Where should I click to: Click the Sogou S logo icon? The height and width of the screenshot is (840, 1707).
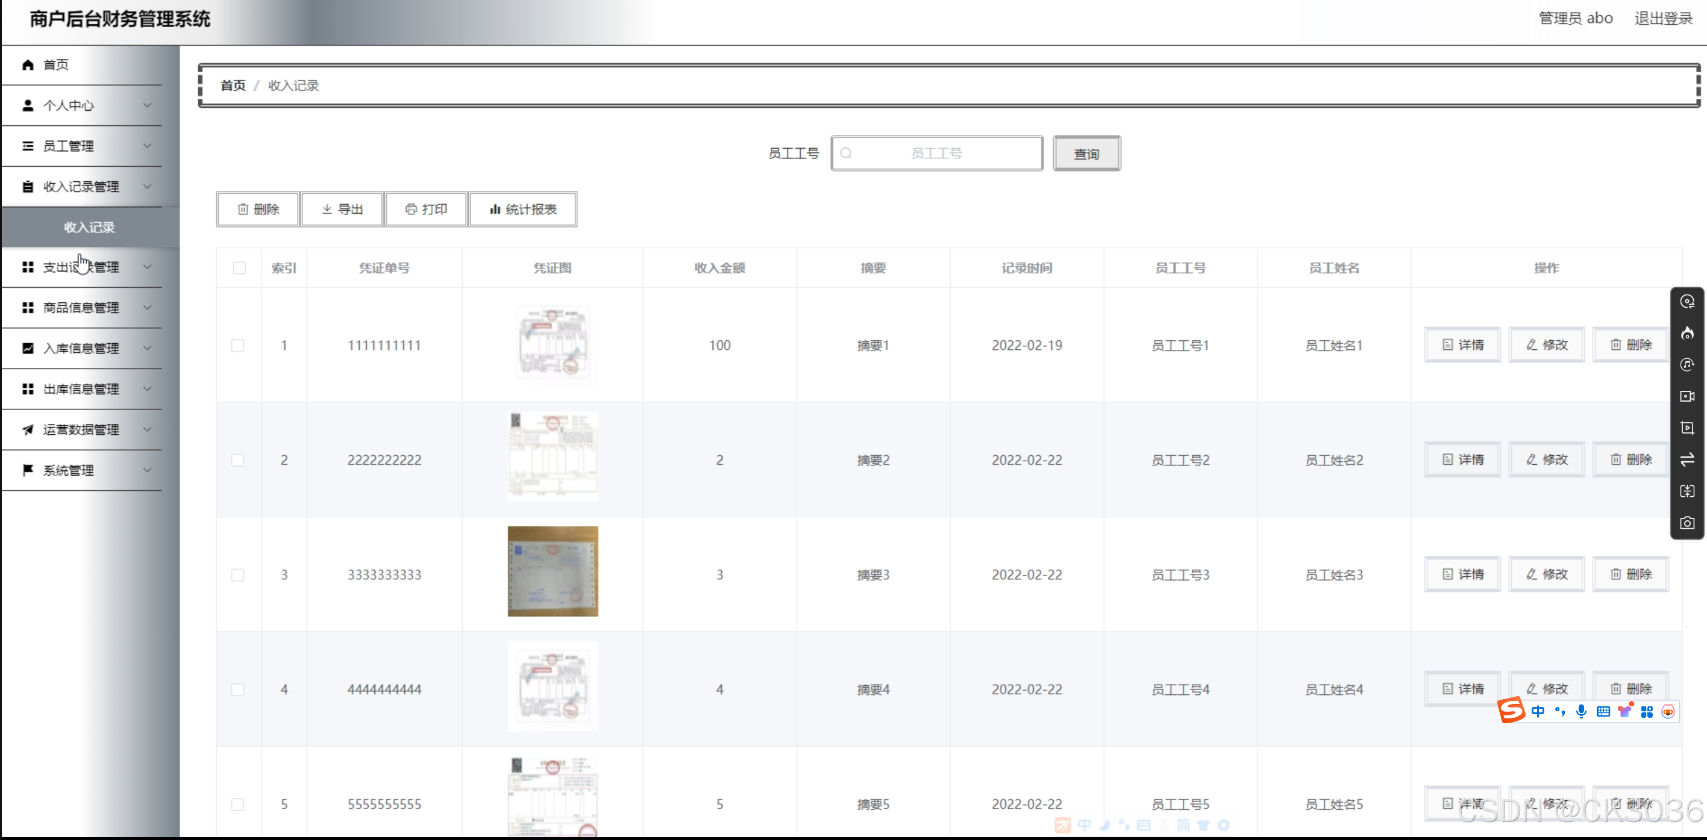pyautogui.click(x=1512, y=709)
